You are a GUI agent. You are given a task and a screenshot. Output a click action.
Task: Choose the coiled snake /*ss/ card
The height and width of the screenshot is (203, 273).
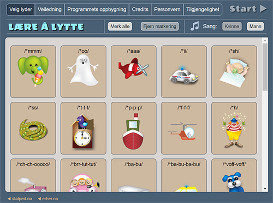[33, 128]
